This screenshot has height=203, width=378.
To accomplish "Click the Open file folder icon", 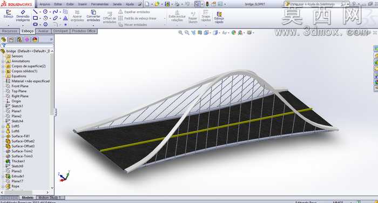I will click(x=157, y=4).
